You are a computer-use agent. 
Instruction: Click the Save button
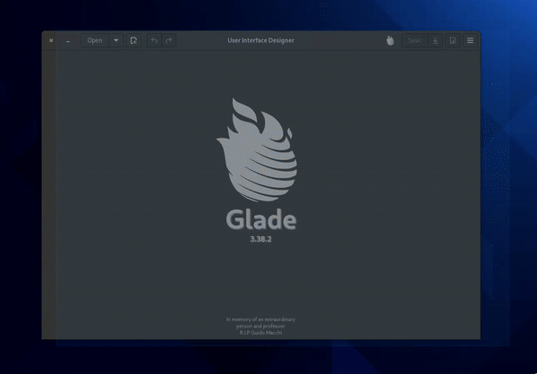coord(414,40)
